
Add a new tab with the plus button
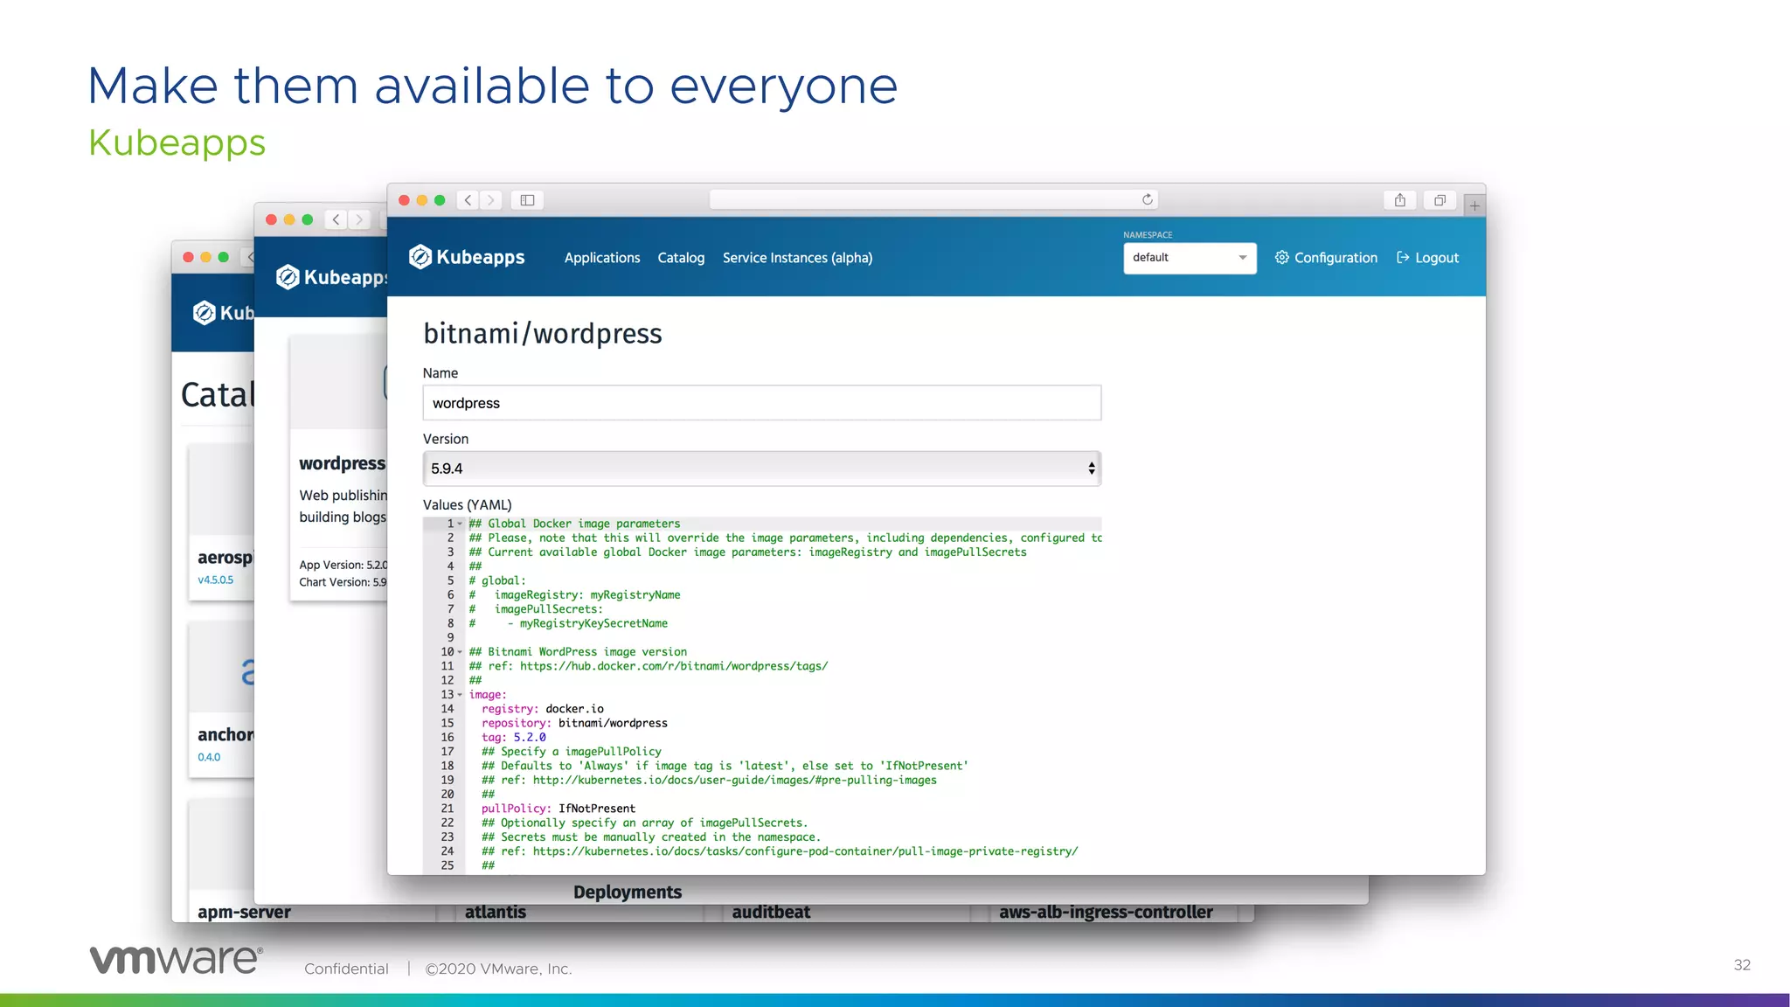coord(1474,206)
